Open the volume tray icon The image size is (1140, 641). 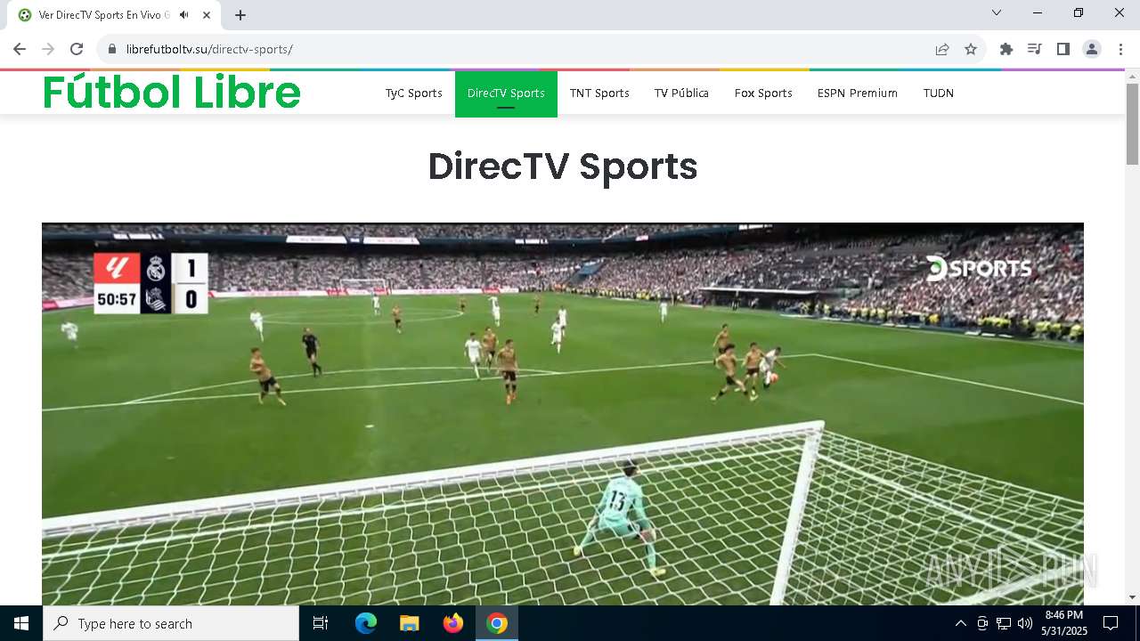pyautogui.click(x=1025, y=623)
